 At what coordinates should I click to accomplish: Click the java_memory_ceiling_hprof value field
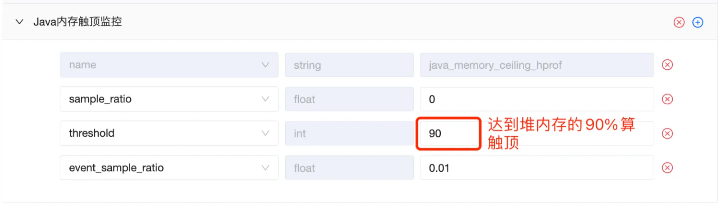coord(536,65)
